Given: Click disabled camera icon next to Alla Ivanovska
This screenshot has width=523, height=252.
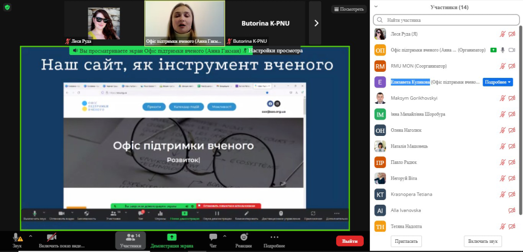Looking at the screenshot, I should coord(512,210).
